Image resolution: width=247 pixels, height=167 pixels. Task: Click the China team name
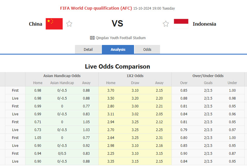(x=35, y=24)
